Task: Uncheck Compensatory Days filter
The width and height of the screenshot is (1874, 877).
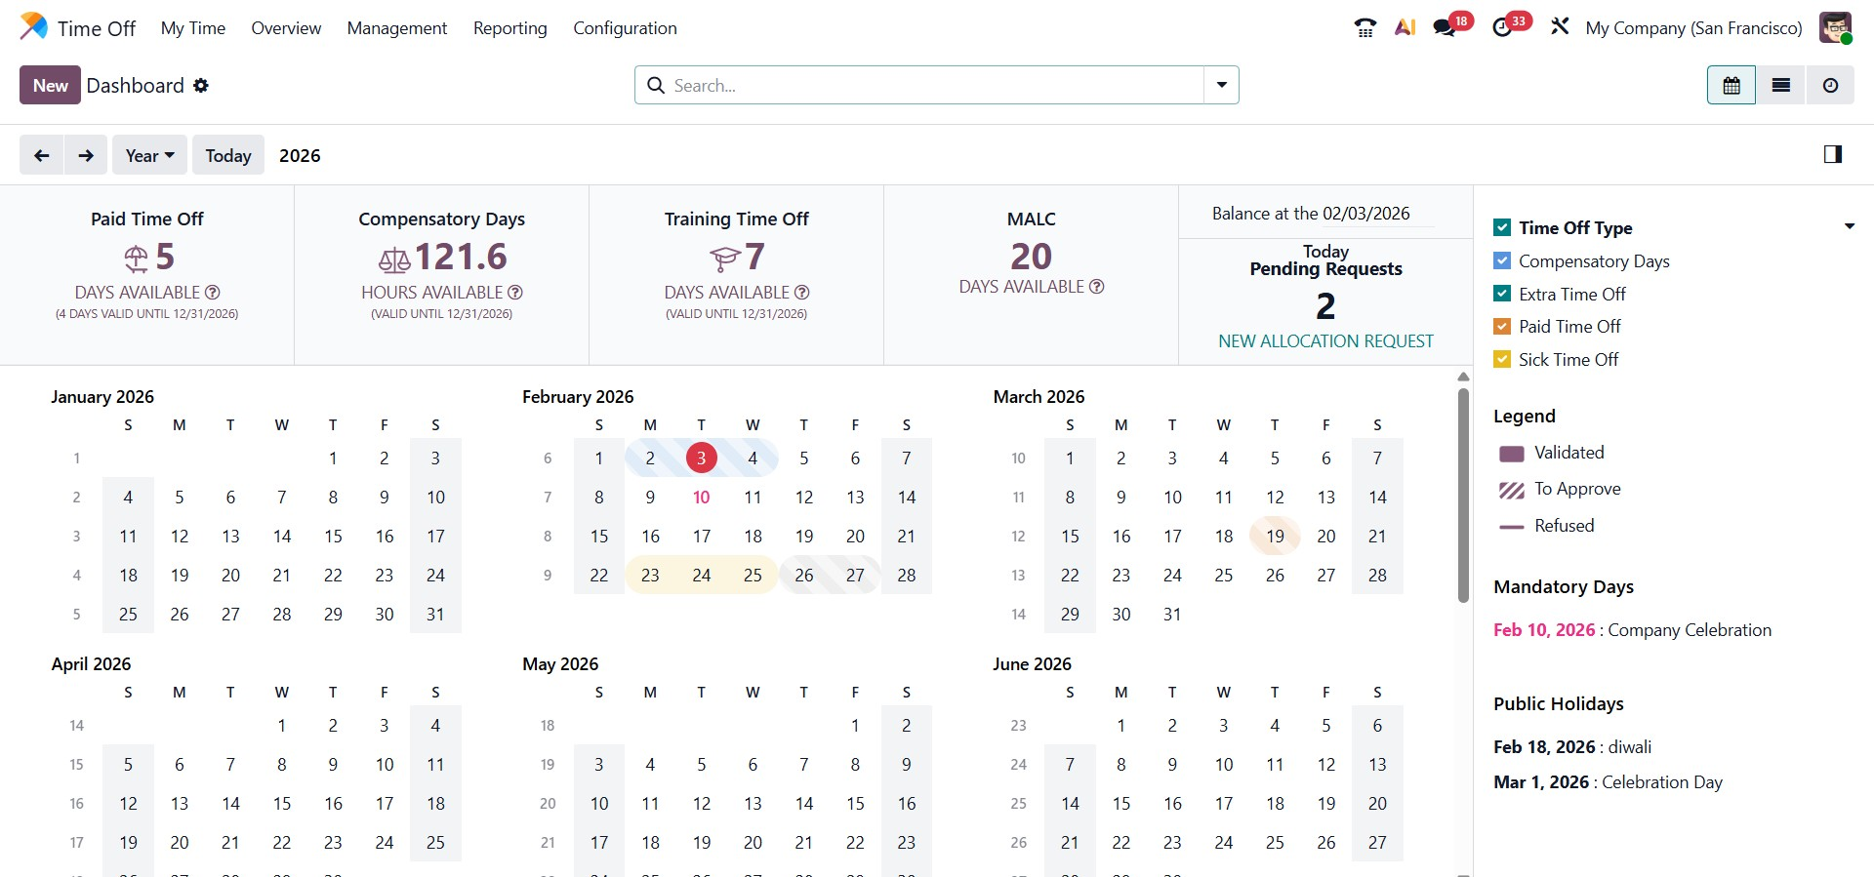Action: point(1502,261)
